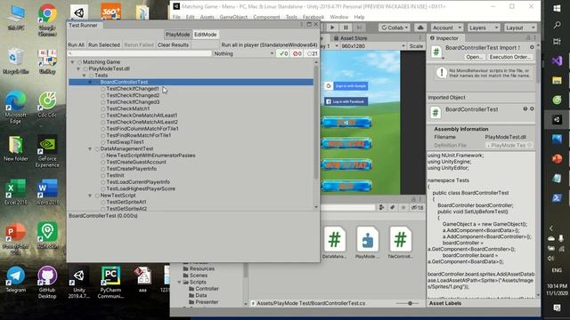Open the Layers dropdown
Screen dimensions: 570x320
point(483,28)
